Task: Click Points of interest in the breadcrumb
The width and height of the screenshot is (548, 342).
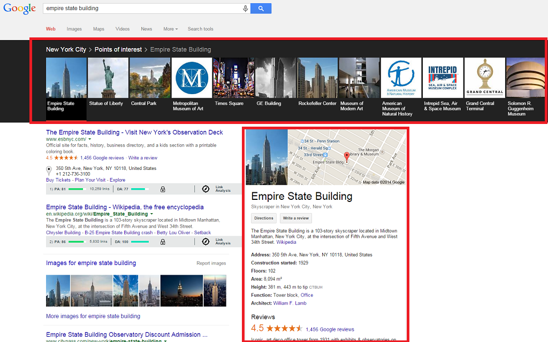Action: pos(118,50)
